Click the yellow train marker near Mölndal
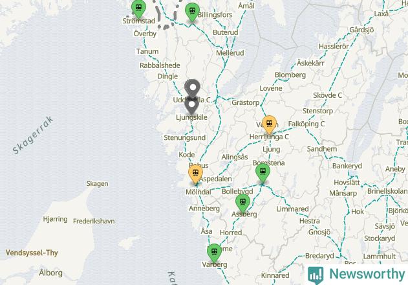The width and height of the screenshot is (408, 285). point(195,174)
